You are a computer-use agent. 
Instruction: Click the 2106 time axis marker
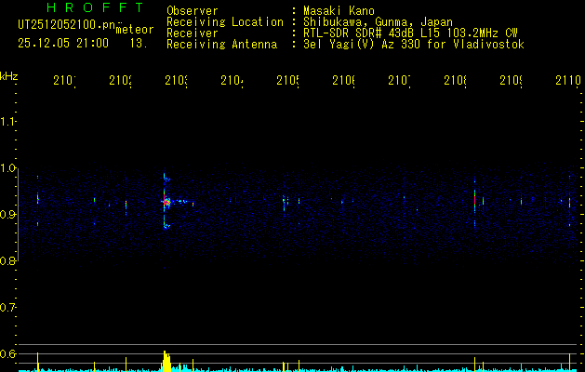pyautogui.click(x=343, y=80)
